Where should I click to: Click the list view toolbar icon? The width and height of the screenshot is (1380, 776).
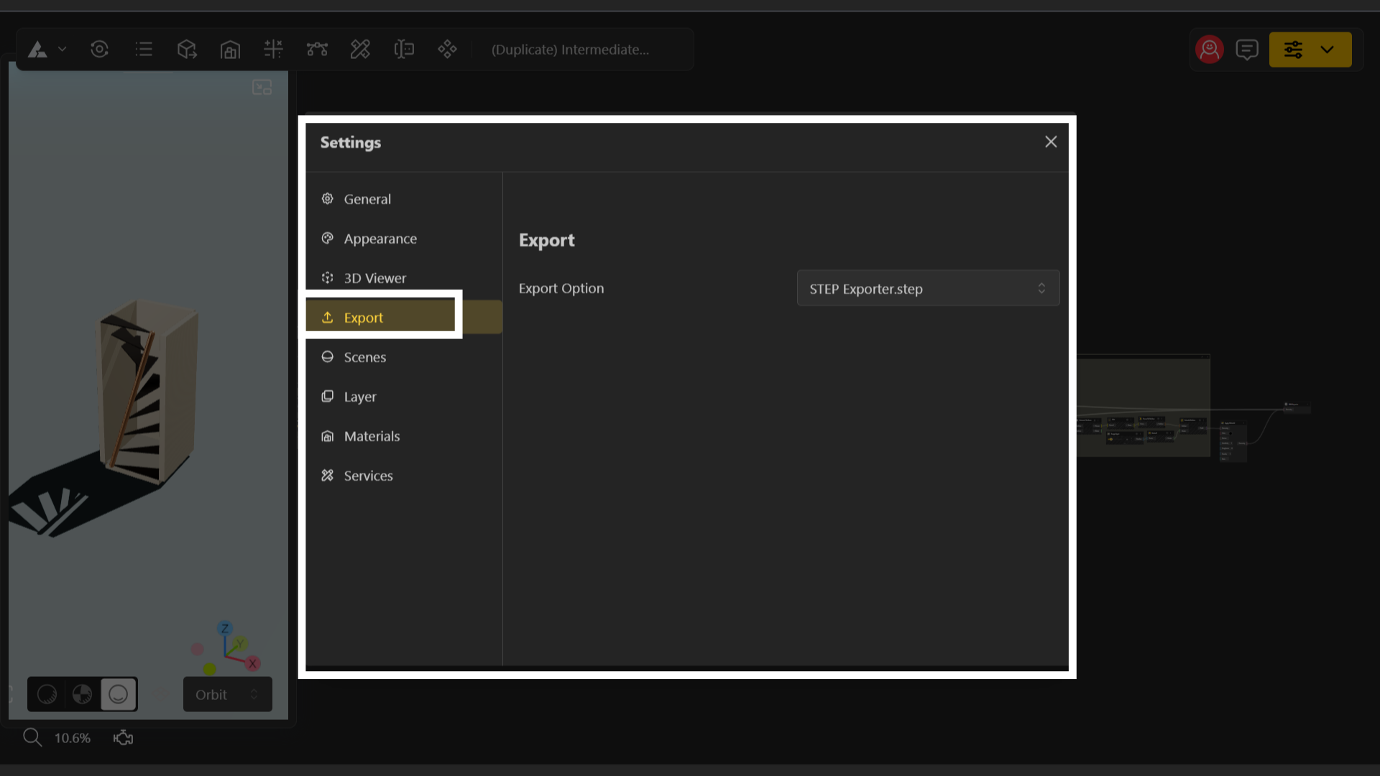(x=144, y=50)
